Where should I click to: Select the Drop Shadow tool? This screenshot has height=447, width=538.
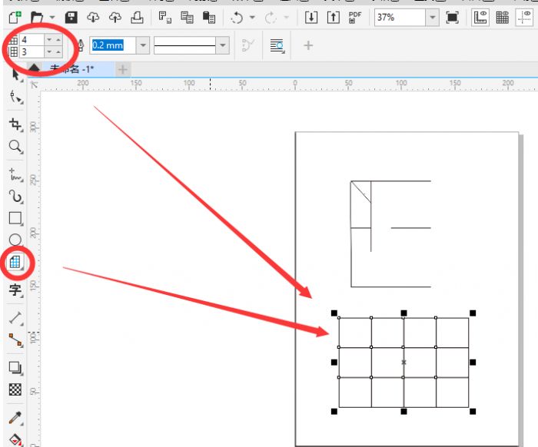[15, 368]
